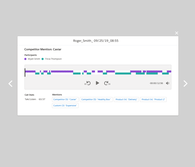Click the purple Wyatt Smith participant dot
The width and height of the screenshot is (195, 167).
coord(25,59)
